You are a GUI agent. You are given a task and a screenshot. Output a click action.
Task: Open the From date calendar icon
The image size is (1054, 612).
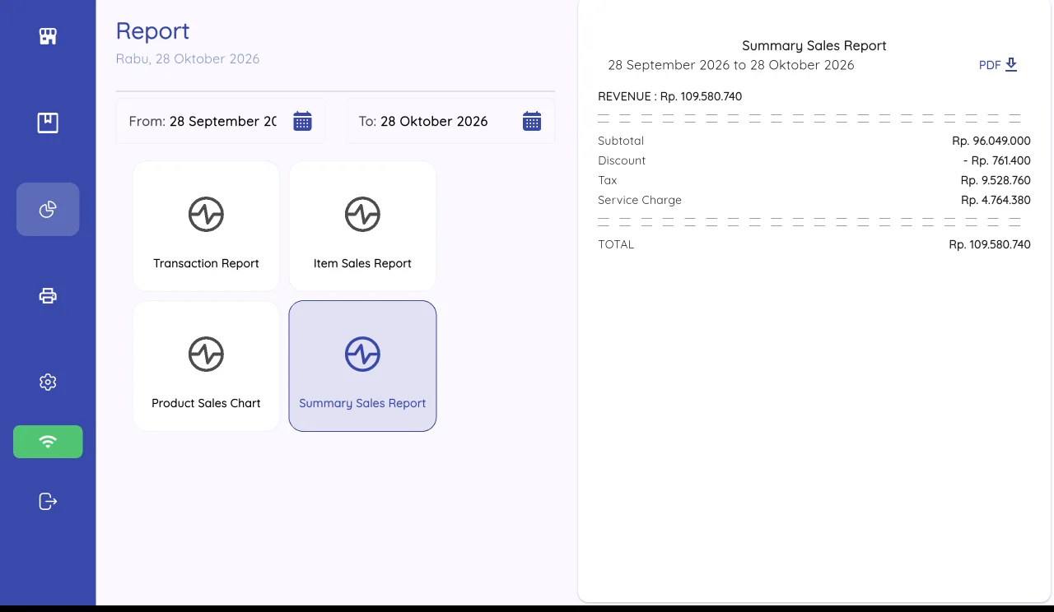302,121
